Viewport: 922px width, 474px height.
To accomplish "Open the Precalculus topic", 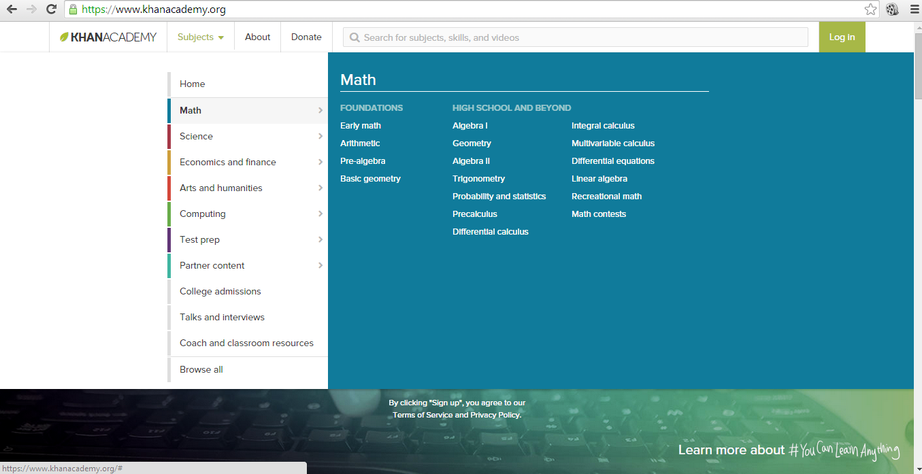I will pos(475,214).
